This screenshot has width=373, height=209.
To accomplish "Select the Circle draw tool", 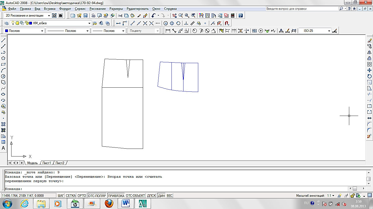I will coord(3,76).
